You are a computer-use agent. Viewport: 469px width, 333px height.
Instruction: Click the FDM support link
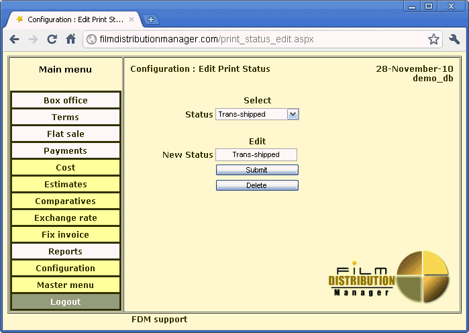[x=159, y=320]
